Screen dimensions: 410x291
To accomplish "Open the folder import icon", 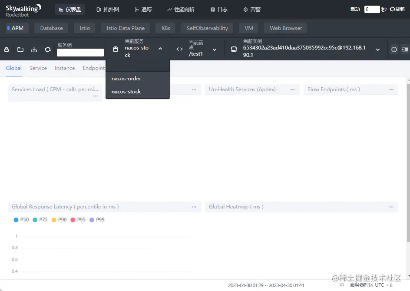I will pyautogui.click(x=20, y=50).
